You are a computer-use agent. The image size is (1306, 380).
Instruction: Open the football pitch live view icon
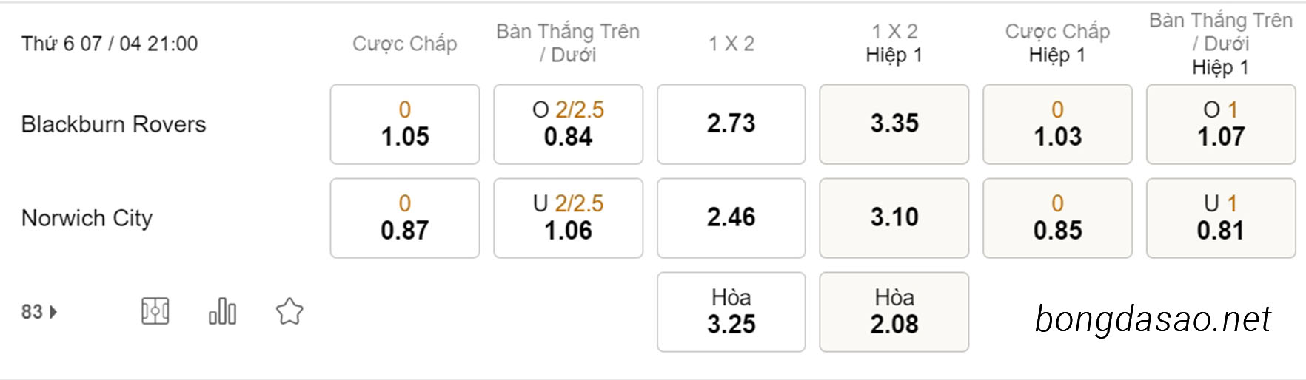155,311
